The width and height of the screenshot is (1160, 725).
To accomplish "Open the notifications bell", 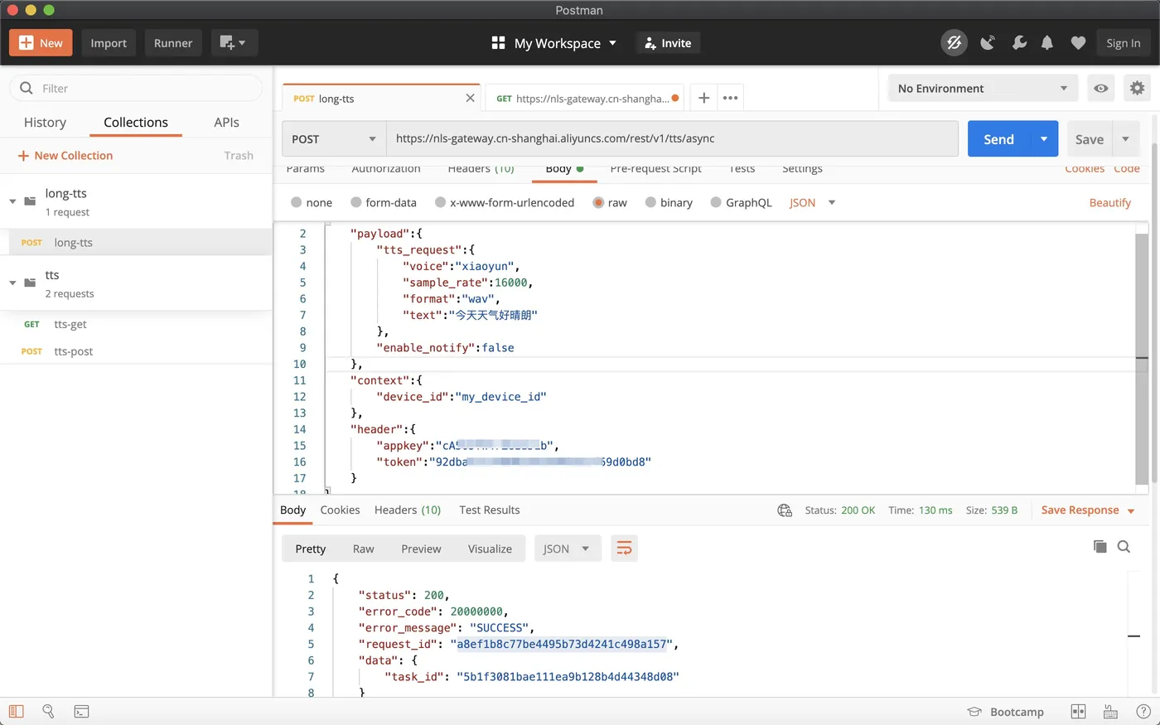I will tap(1047, 43).
